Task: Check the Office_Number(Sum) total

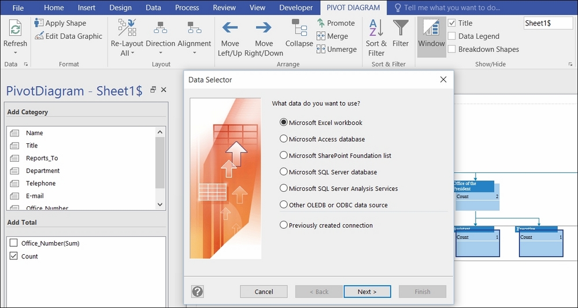Action: [14, 243]
